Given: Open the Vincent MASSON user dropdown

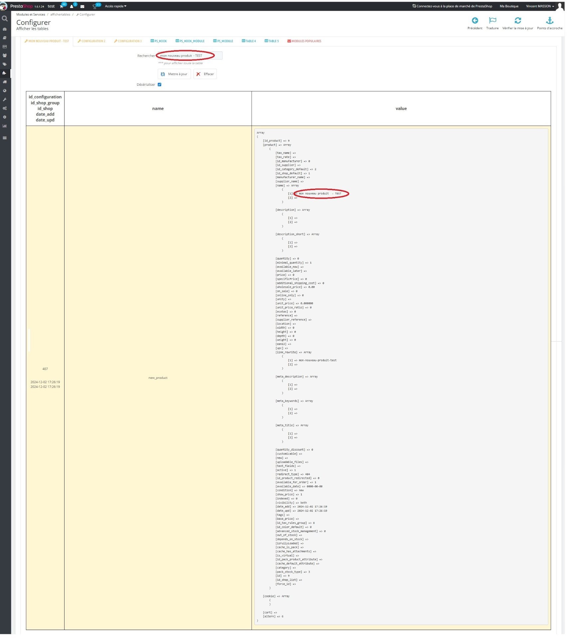Looking at the screenshot, I should [540, 6].
